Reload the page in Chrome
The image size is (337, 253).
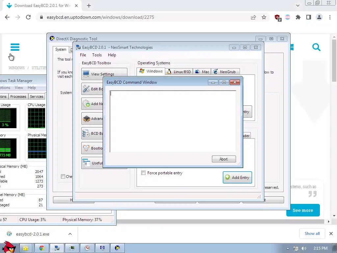[x=28, y=17]
